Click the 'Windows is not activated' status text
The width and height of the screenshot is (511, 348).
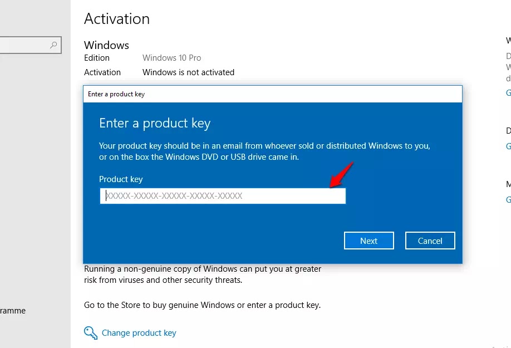click(188, 72)
